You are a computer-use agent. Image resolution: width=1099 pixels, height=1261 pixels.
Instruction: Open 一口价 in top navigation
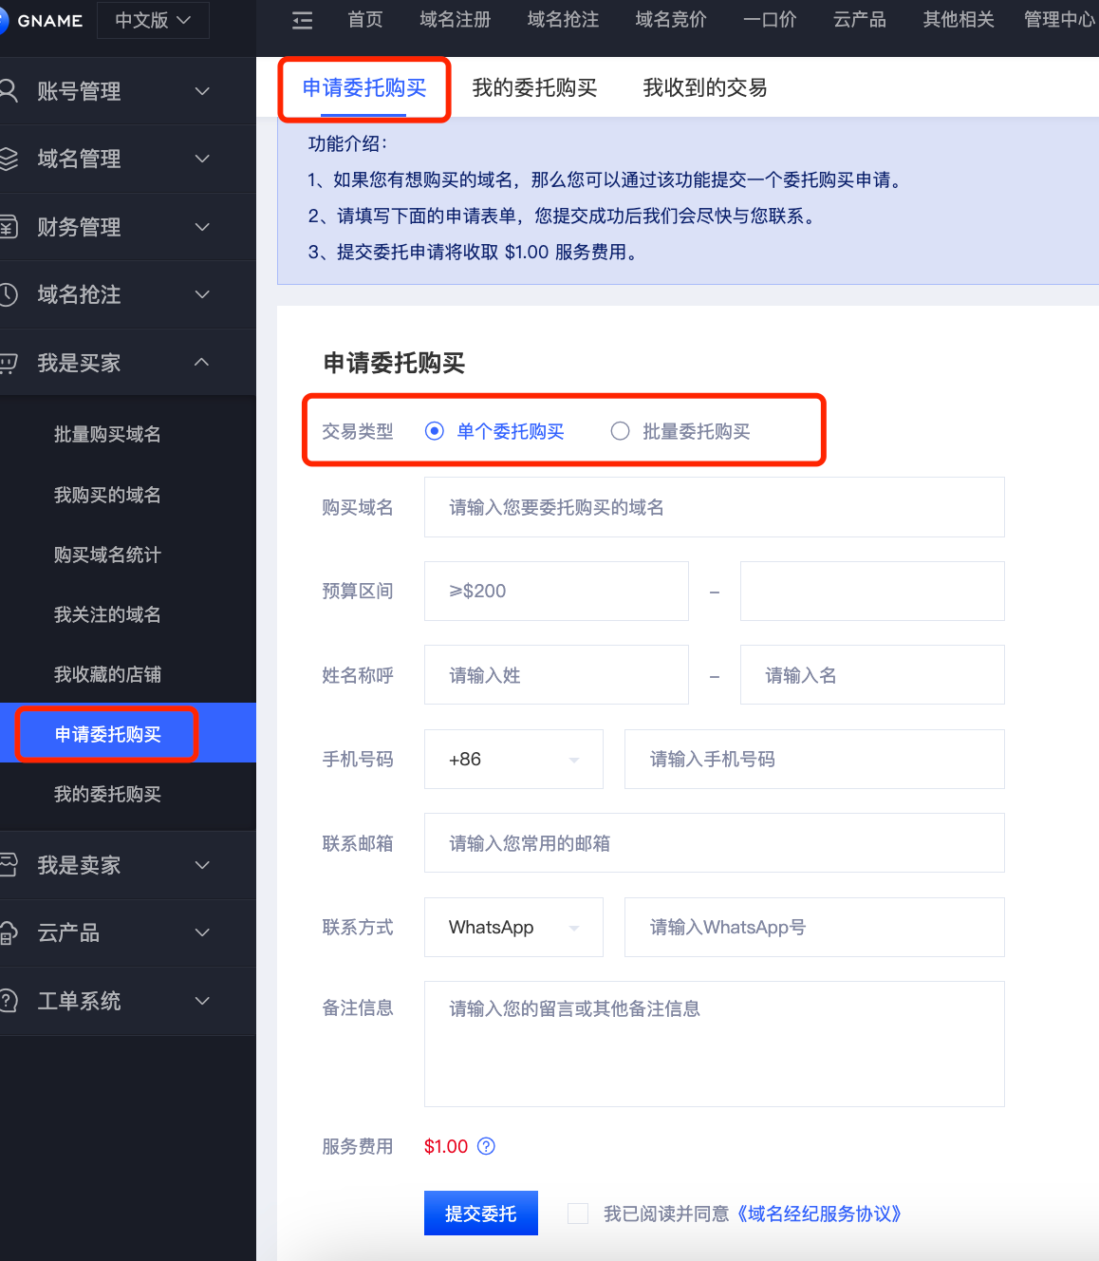pyautogui.click(x=770, y=20)
